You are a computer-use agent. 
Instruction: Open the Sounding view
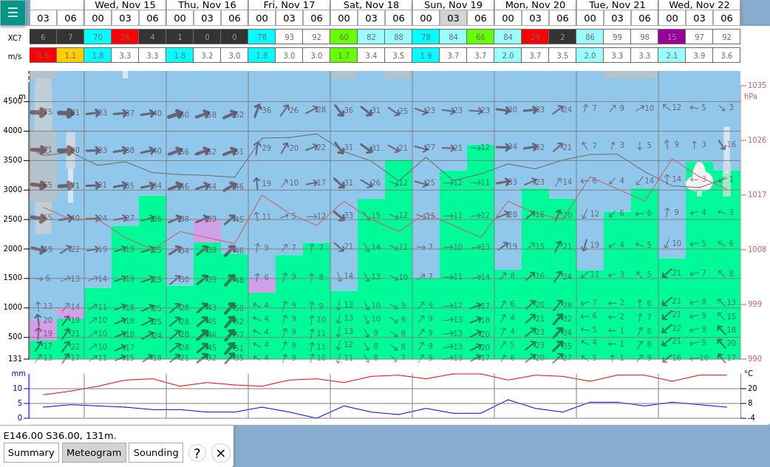[155, 453]
